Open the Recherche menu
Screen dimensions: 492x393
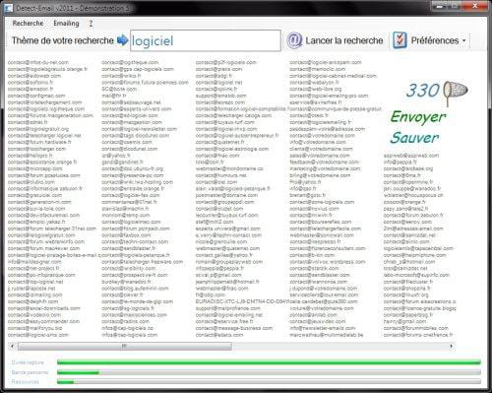tap(28, 24)
